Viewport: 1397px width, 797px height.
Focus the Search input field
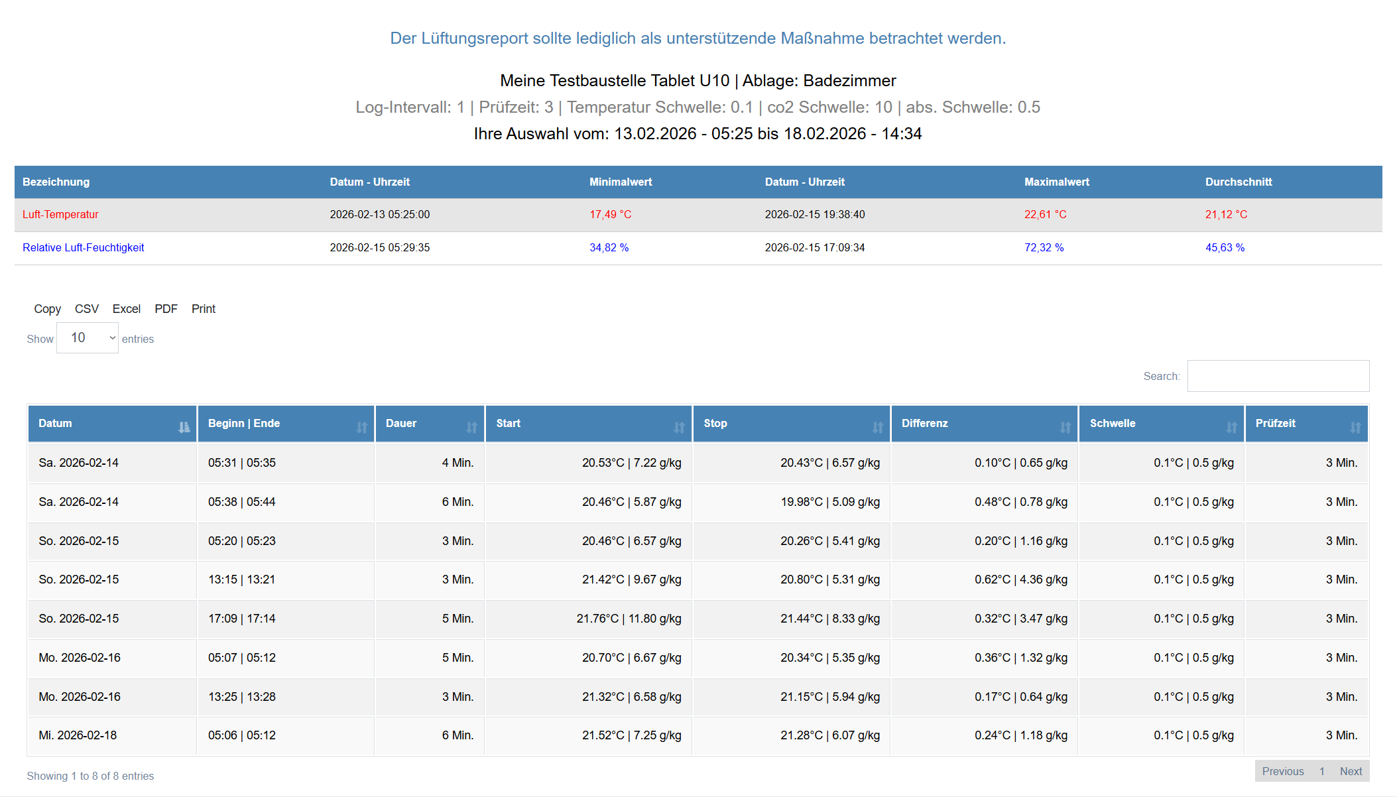click(1278, 376)
